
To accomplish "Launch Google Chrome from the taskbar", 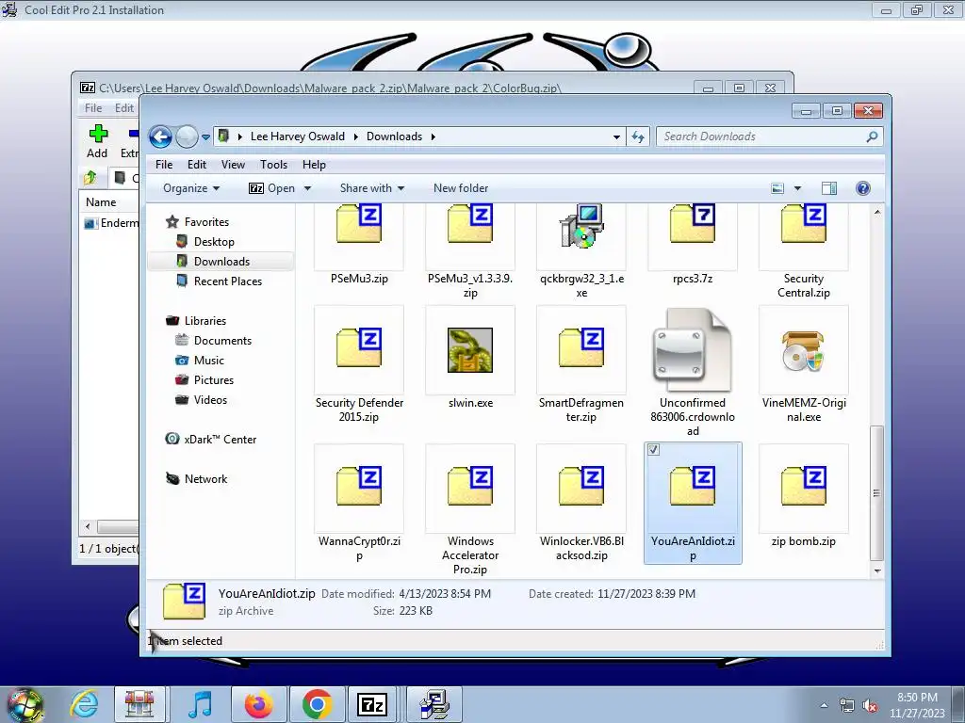I will click(317, 704).
